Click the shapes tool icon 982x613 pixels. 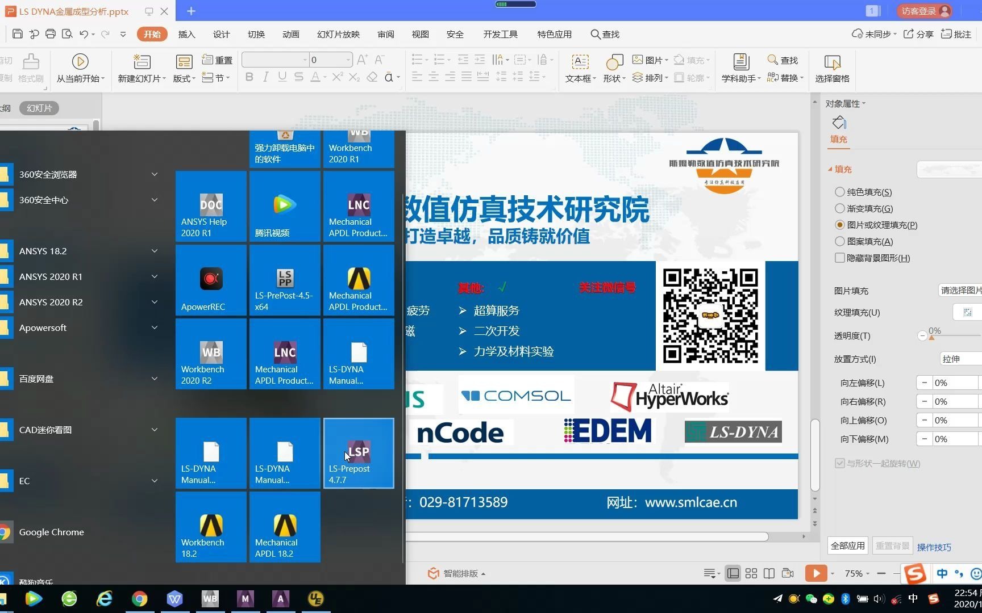click(x=614, y=61)
